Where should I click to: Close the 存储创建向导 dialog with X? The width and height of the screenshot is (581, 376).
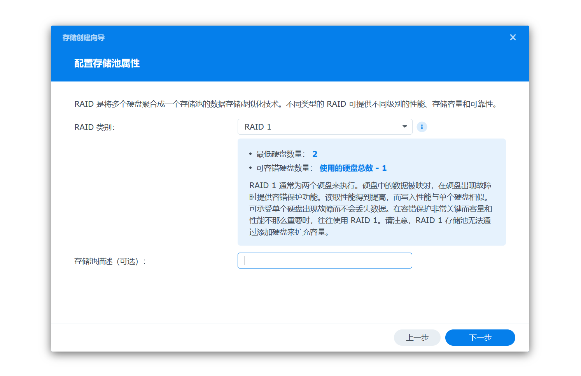(513, 37)
